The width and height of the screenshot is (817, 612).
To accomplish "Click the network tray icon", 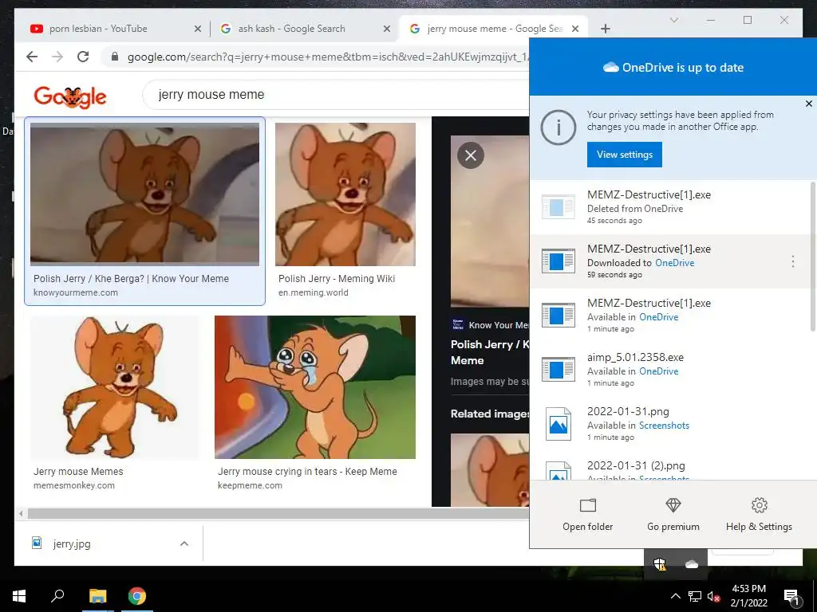I will click(695, 596).
